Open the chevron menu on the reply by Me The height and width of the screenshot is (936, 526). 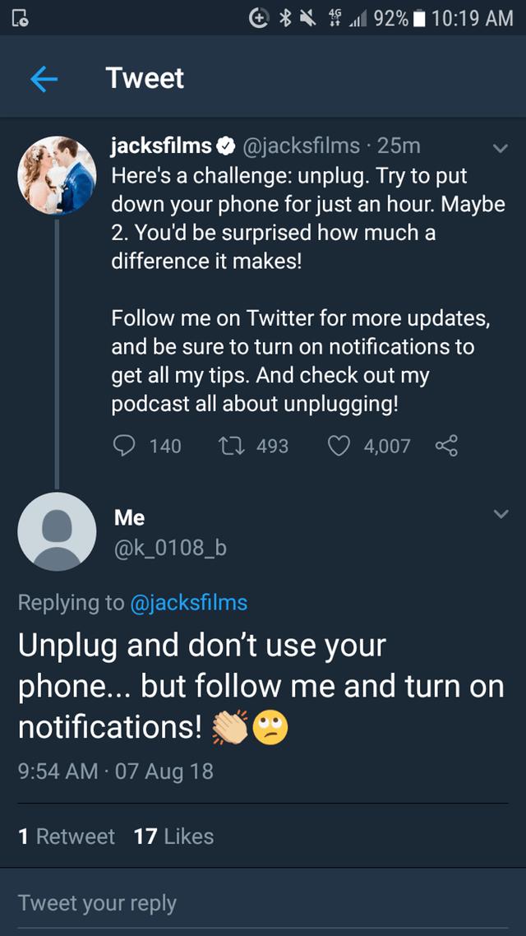pos(497,514)
